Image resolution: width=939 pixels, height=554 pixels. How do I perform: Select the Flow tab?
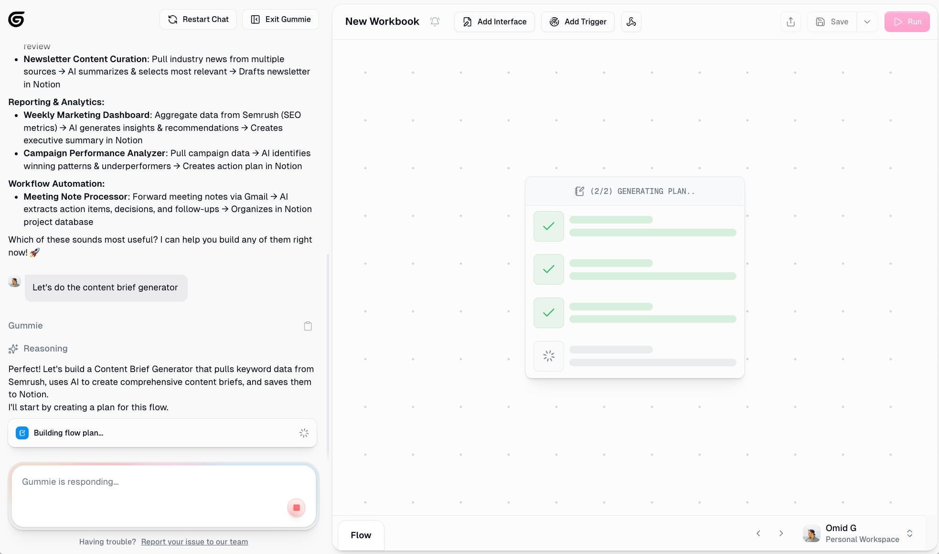click(x=361, y=535)
